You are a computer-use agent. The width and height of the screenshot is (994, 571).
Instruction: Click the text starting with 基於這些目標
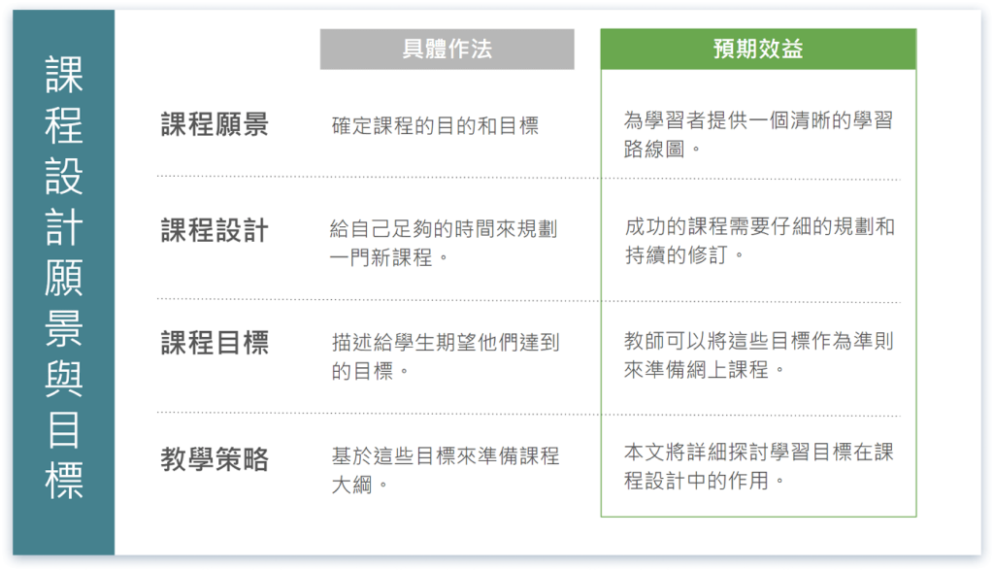pos(446,469)
